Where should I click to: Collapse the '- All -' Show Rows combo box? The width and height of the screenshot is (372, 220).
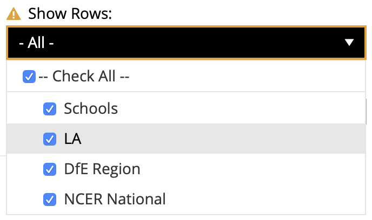(186, 43)
